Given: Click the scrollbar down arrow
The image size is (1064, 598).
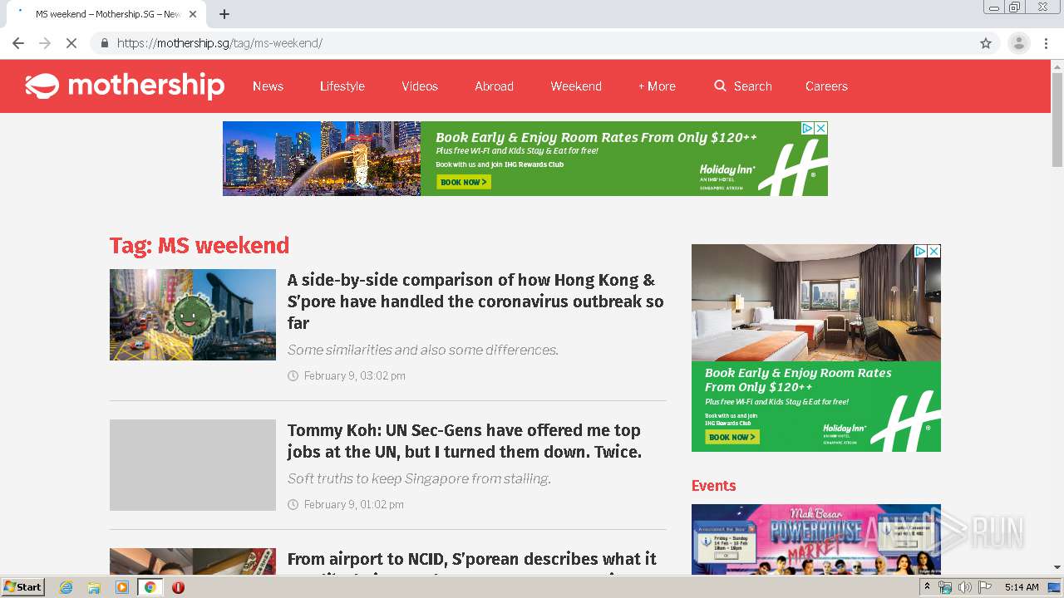Looking at the screenshot, I should [1057, 567].
